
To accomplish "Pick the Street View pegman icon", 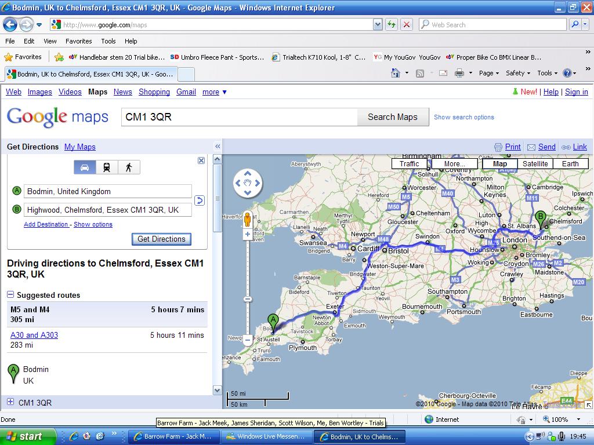I will pos(247,220).
